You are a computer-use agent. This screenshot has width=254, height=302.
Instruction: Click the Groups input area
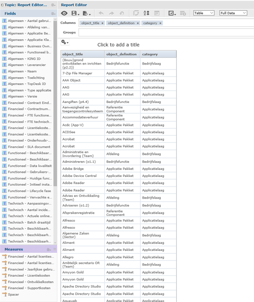coord(166,32)
